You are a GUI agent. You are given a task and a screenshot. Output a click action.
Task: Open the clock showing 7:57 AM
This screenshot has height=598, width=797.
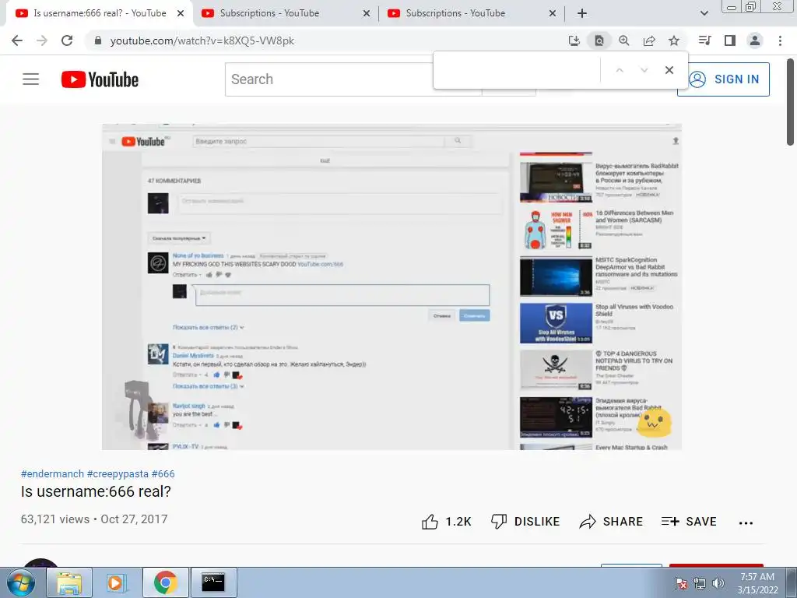click(757, 583)
